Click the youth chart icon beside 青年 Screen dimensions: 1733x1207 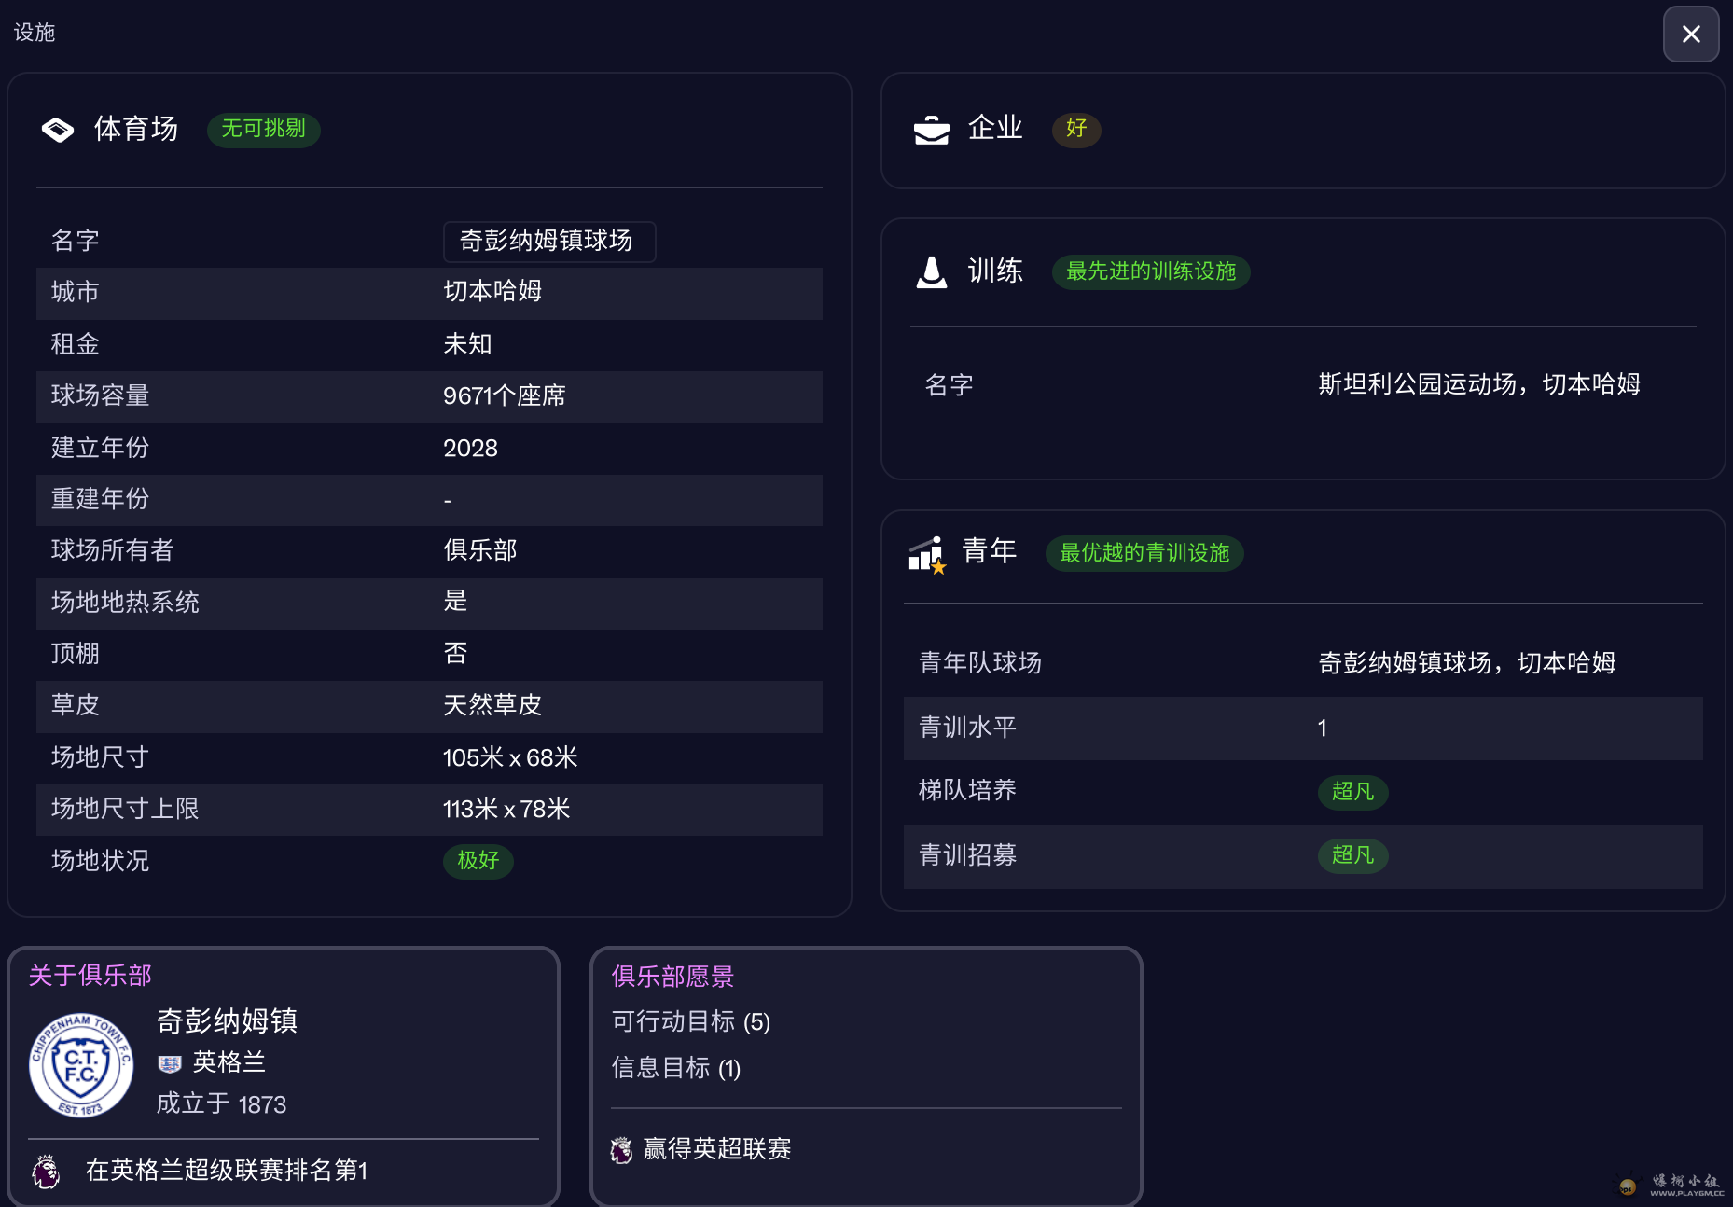927,554
